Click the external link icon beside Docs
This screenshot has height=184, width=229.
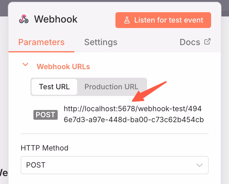click(207, 42)
